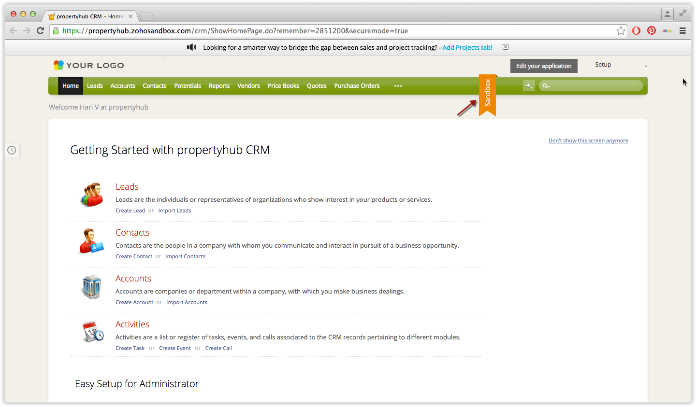Click the Activities calendar clock icon
The height and width of the screenshot is (407, 696).
click(x=93, y=332)
